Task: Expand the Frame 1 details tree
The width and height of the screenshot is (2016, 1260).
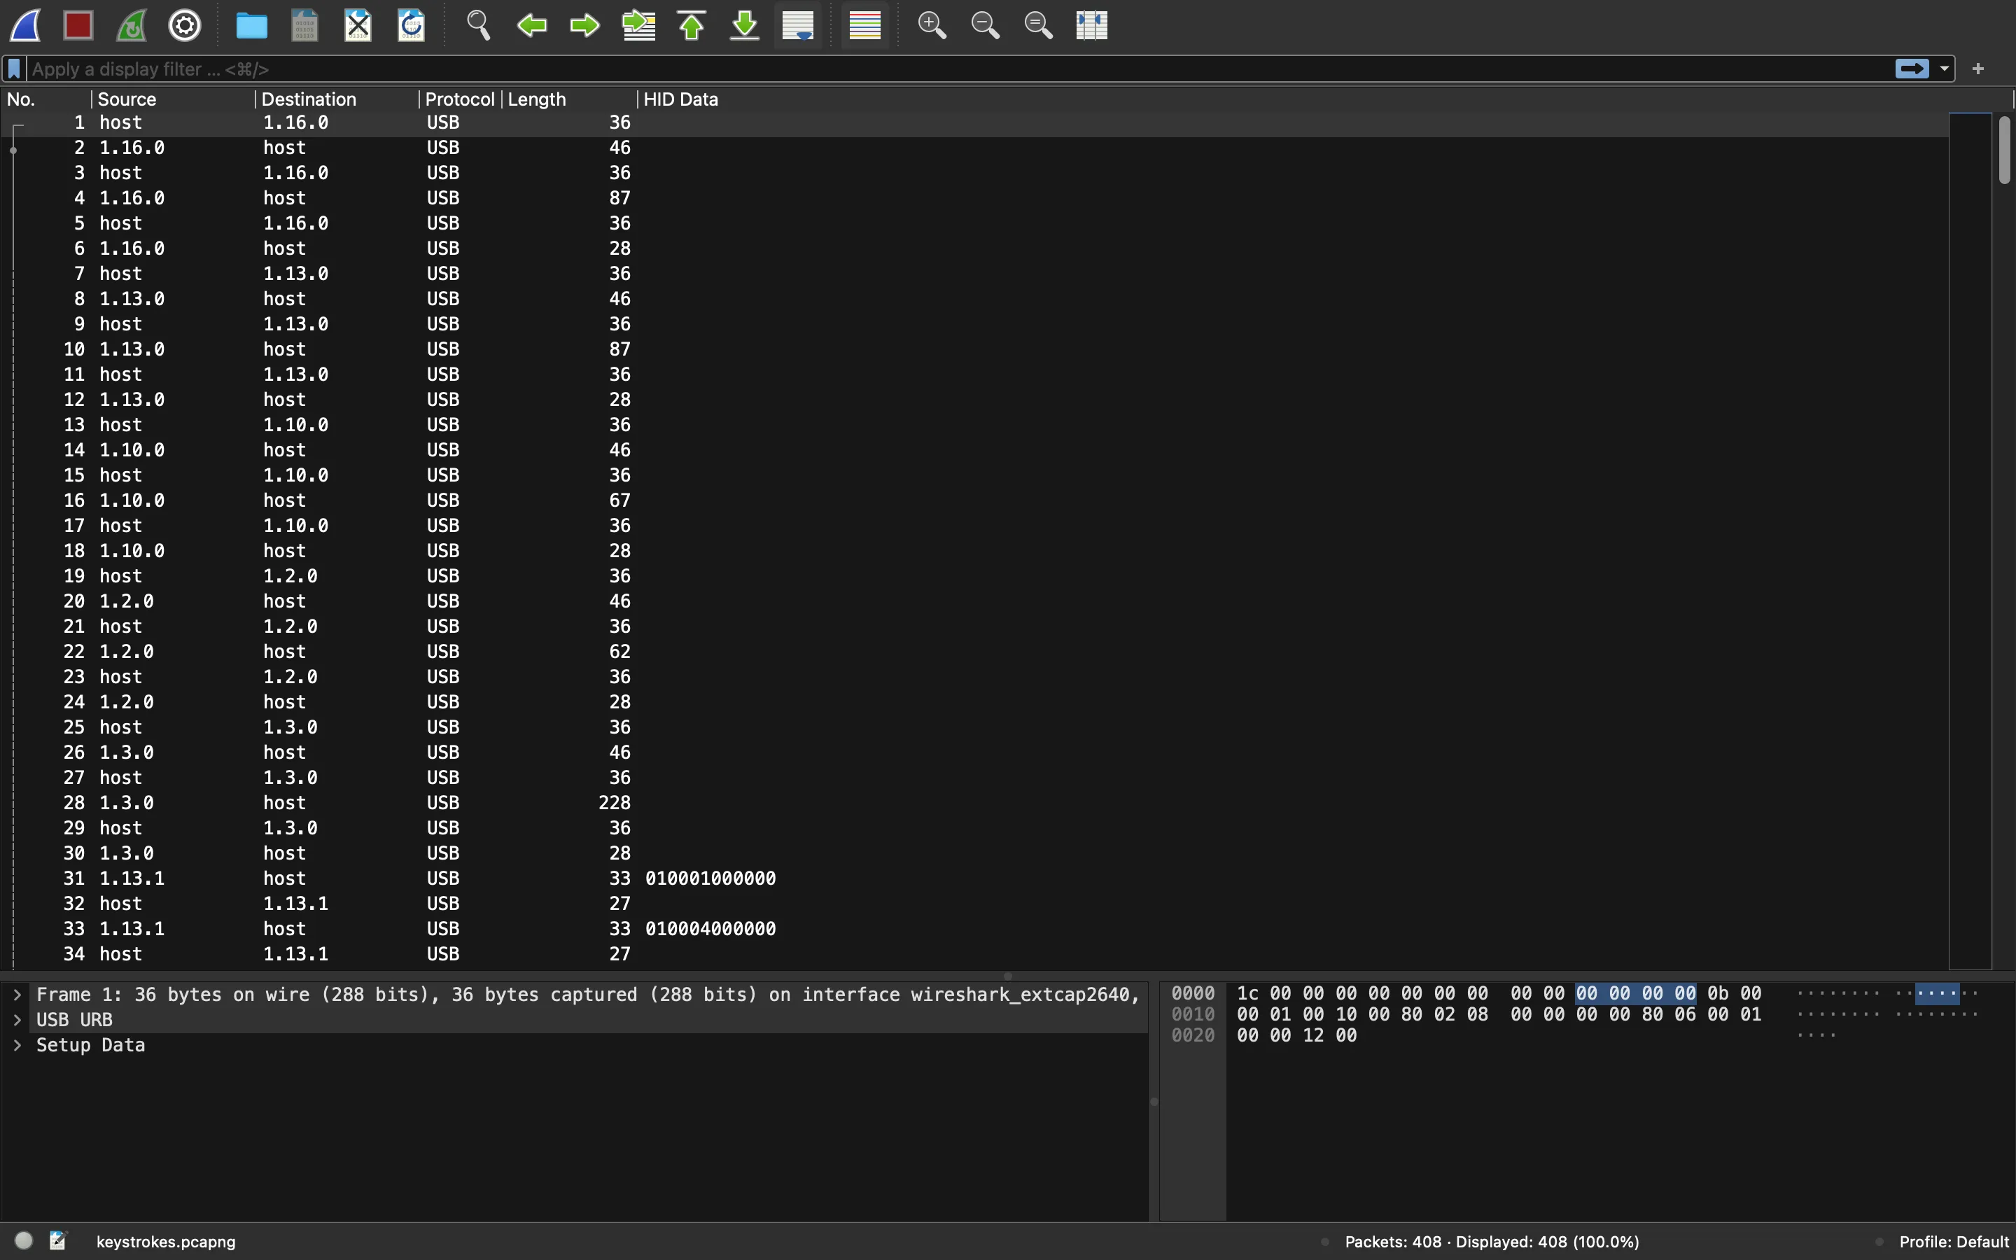Action: coord(17,995)
